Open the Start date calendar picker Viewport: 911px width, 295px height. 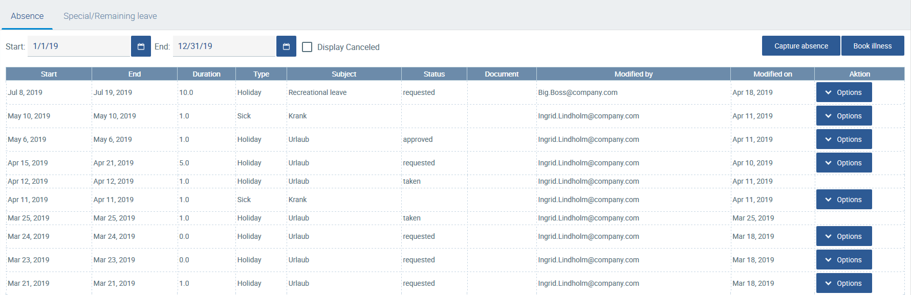tap(141, 46)
